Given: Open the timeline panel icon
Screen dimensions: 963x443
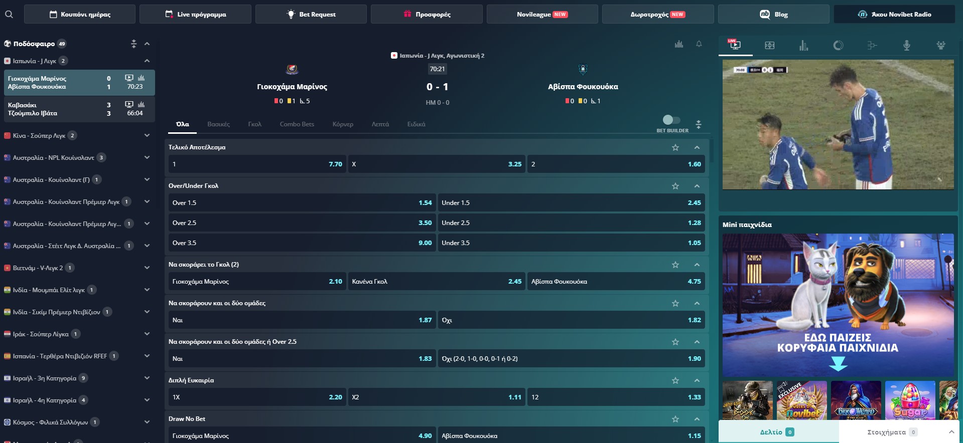Looking at the screenshot, I should (872, 46).
